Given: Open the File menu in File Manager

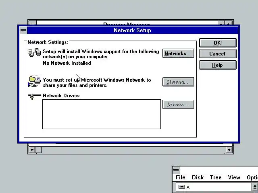Looking at the screenshot, I should coord(180,178).
